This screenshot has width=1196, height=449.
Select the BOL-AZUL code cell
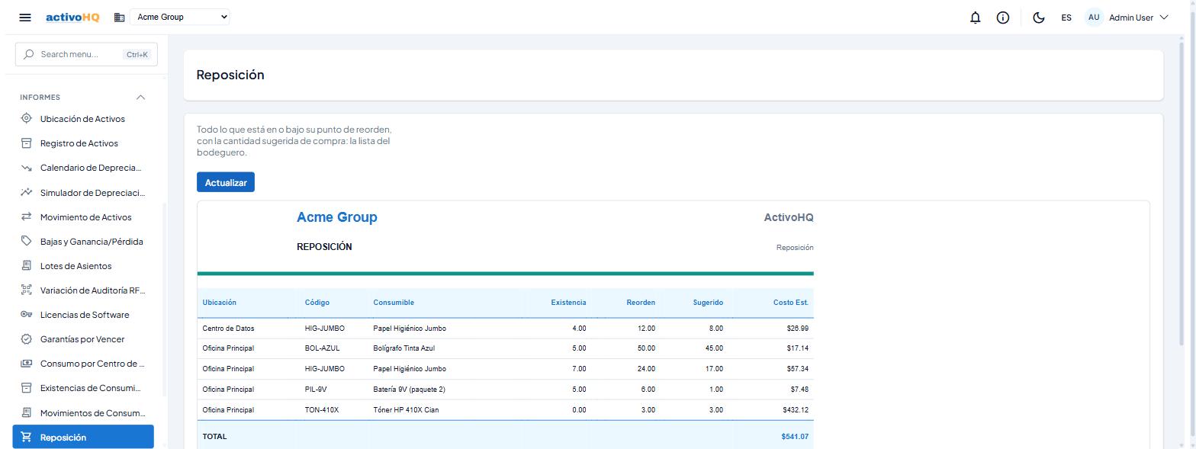coord(323,348)
